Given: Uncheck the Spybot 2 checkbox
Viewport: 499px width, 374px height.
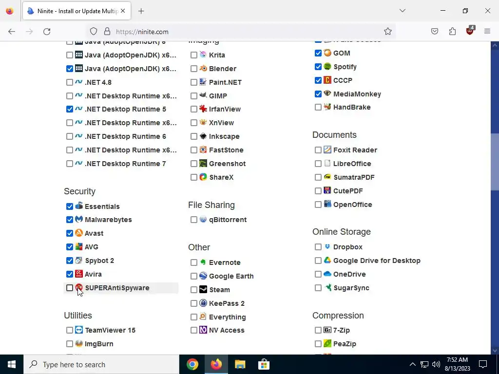Looking at the screenshot, I should point(70,261).
